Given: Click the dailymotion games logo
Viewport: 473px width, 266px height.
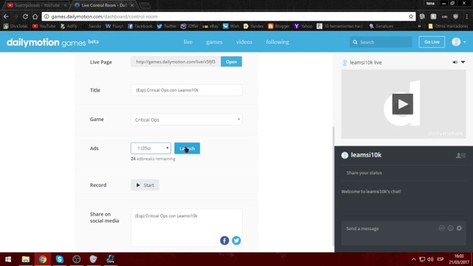Looking at the screenshot, I should click(x=53, y=42).
